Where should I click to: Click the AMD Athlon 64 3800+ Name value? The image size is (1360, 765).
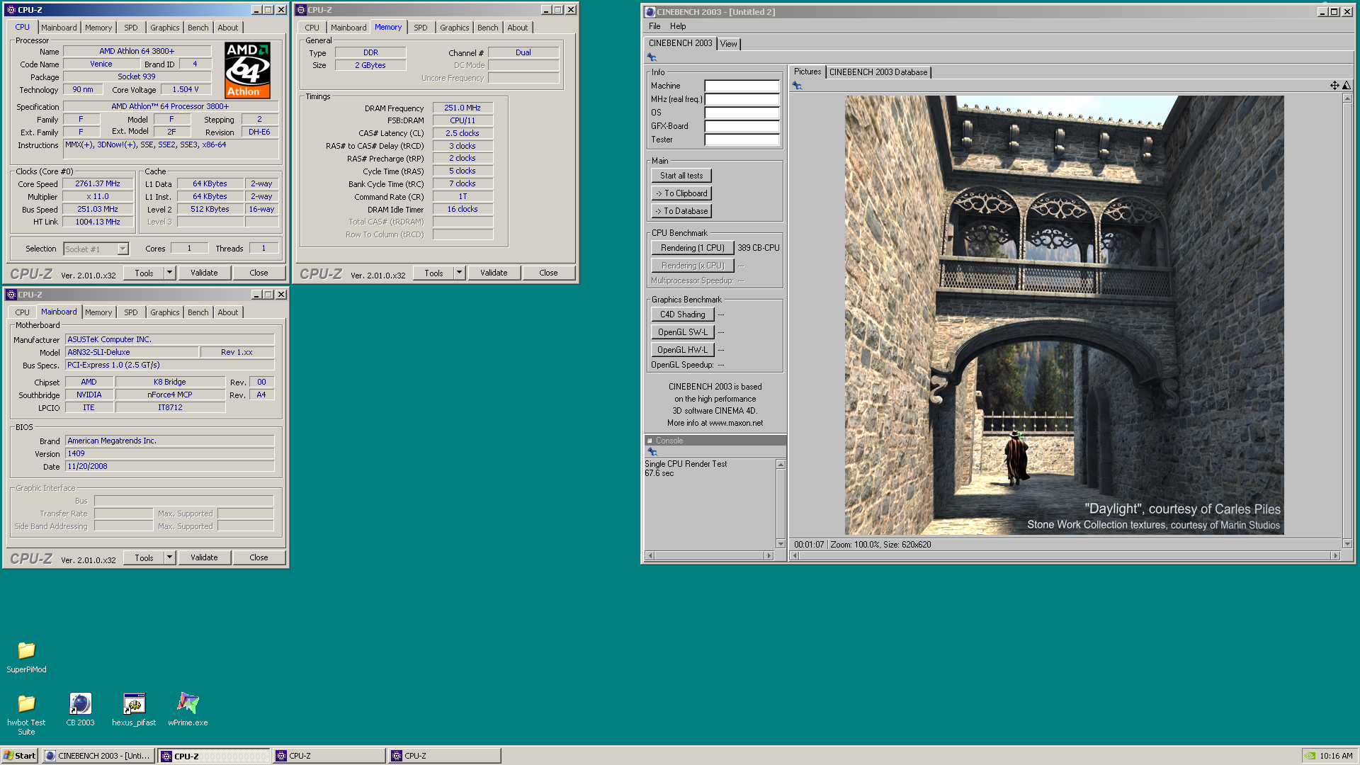pyautogui.click(x=137, y=51)
